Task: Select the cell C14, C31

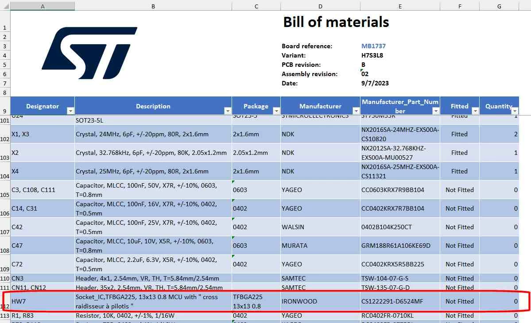Action: pos(43,209)
